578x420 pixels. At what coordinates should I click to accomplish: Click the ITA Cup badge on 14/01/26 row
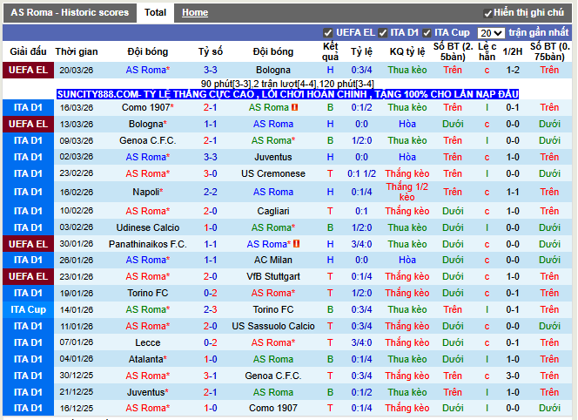pyautogui.click(x=28, y=310)
